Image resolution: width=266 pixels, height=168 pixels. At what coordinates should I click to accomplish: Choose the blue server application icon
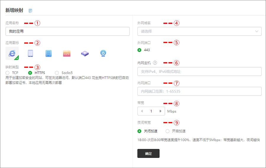[48, 53]
